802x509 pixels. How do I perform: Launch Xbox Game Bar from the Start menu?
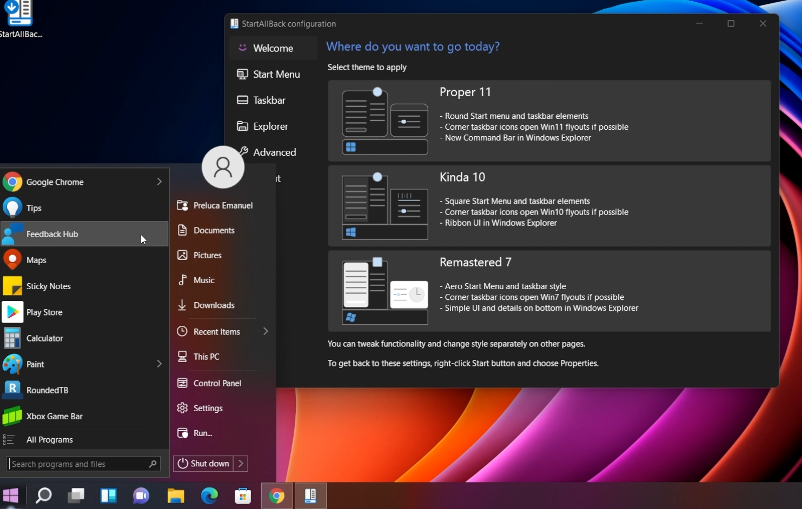pos(54,416)
